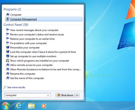Clear the search box with the X
The image size is (135, 110).
pos(48,95)
